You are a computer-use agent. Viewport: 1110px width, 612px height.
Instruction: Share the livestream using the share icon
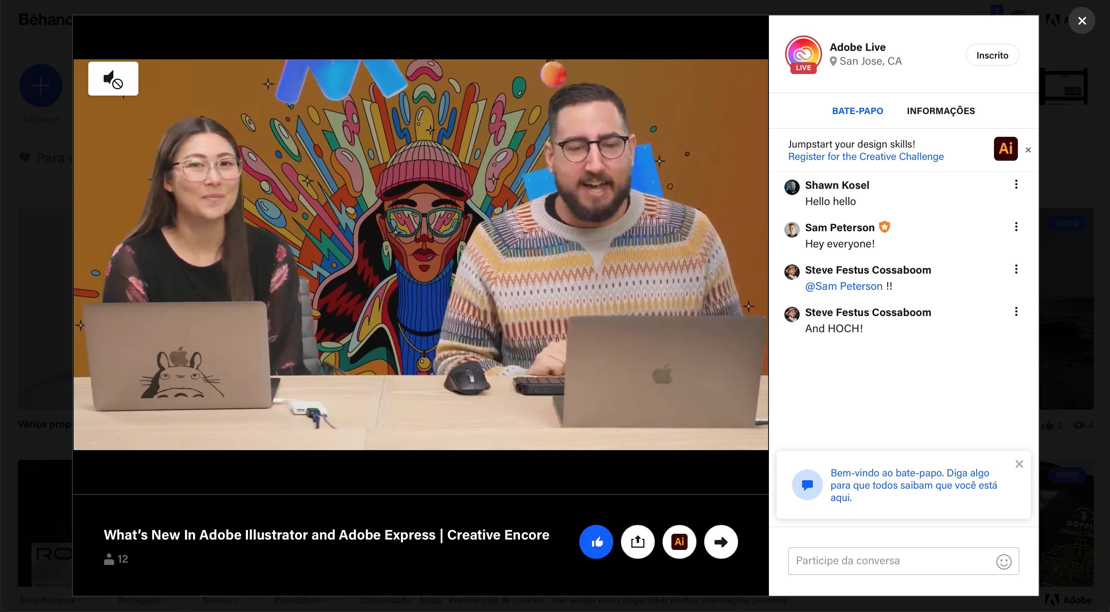click(x=638, y=542)
